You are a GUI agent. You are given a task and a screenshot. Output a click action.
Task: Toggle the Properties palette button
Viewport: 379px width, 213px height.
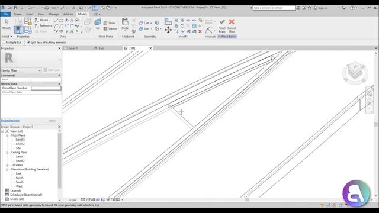(x=18, y=30)
